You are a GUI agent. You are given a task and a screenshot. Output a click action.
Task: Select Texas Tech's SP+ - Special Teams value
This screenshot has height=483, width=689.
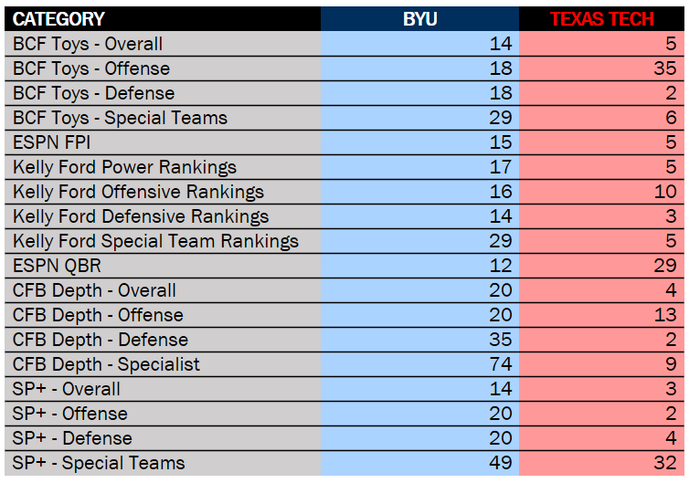(666, 463)
